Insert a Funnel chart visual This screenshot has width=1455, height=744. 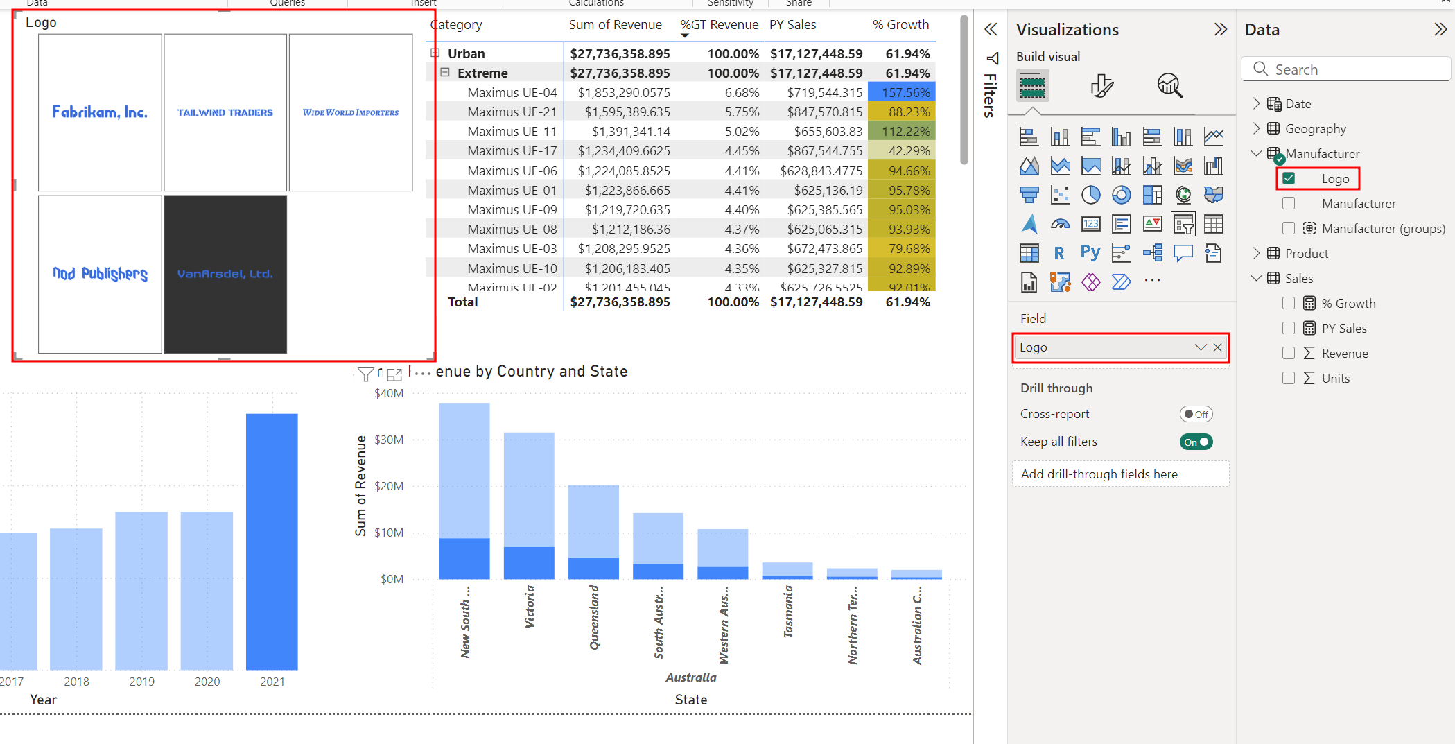(1029, 195)
